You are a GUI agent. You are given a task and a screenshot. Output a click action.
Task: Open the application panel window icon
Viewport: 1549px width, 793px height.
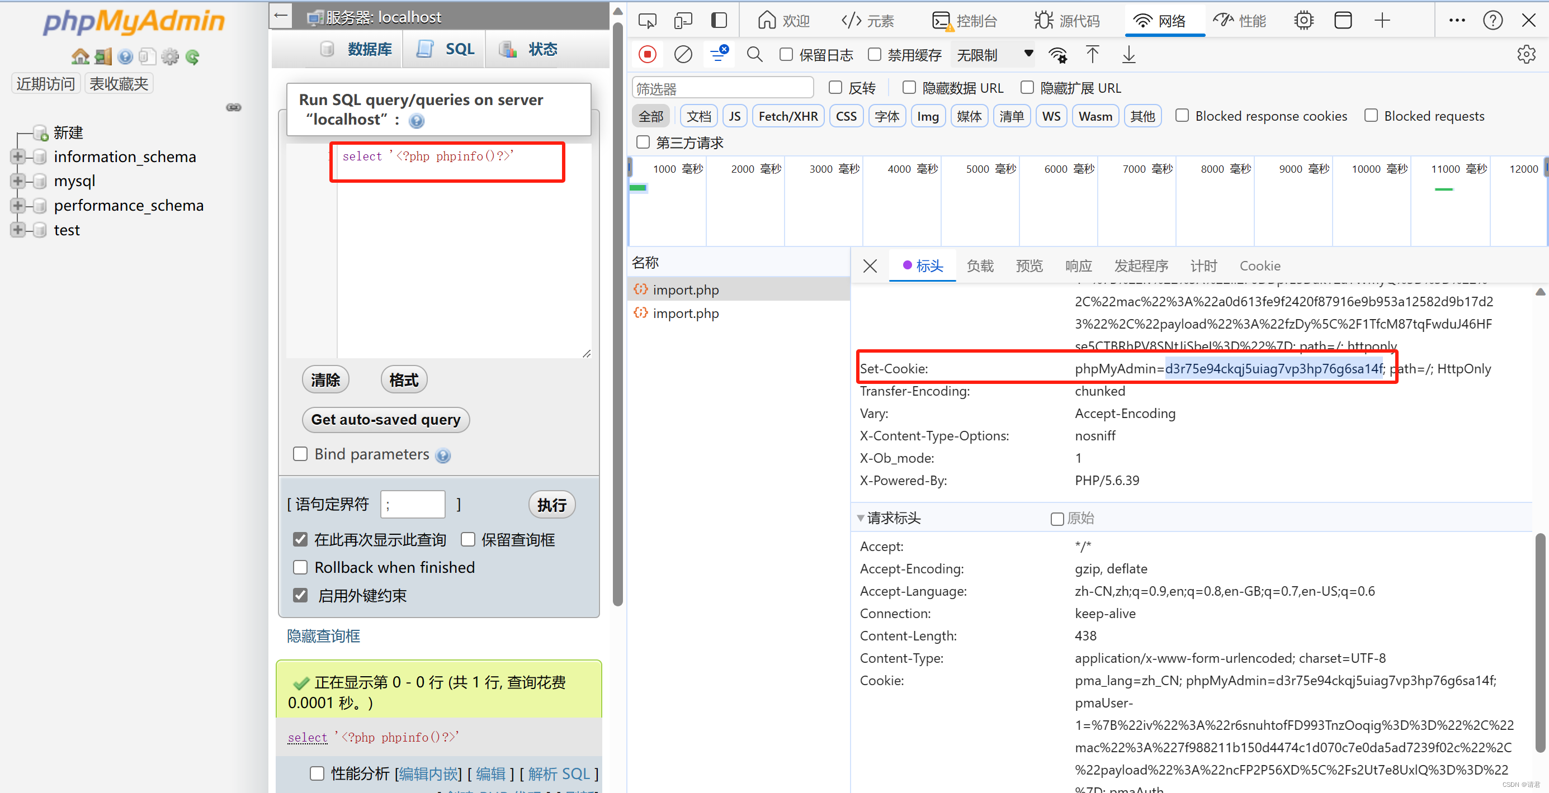pos(1343,21)
